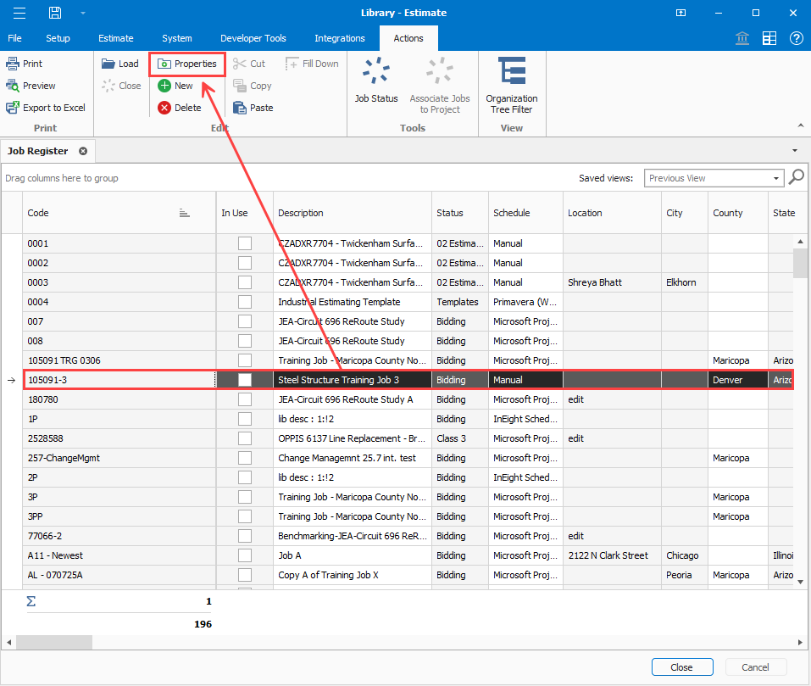Click the Close button at bottom
This screenshot has width=811, height=686.
[x=681, y=667]
